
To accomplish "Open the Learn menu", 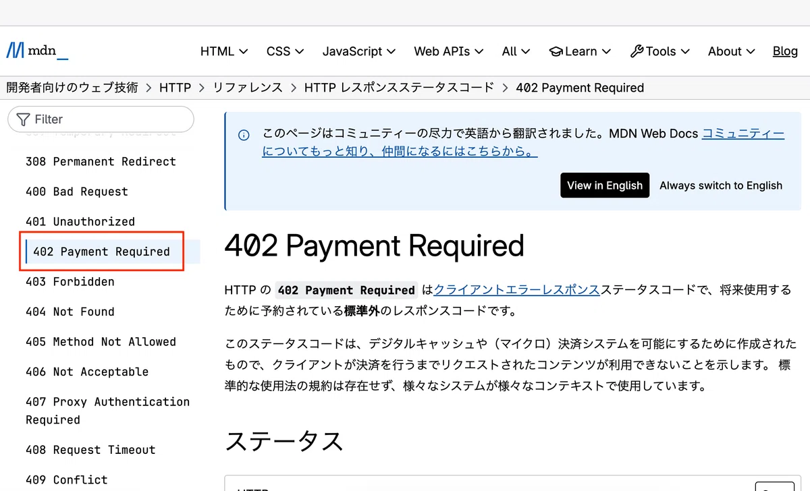I will click(580, 51).
